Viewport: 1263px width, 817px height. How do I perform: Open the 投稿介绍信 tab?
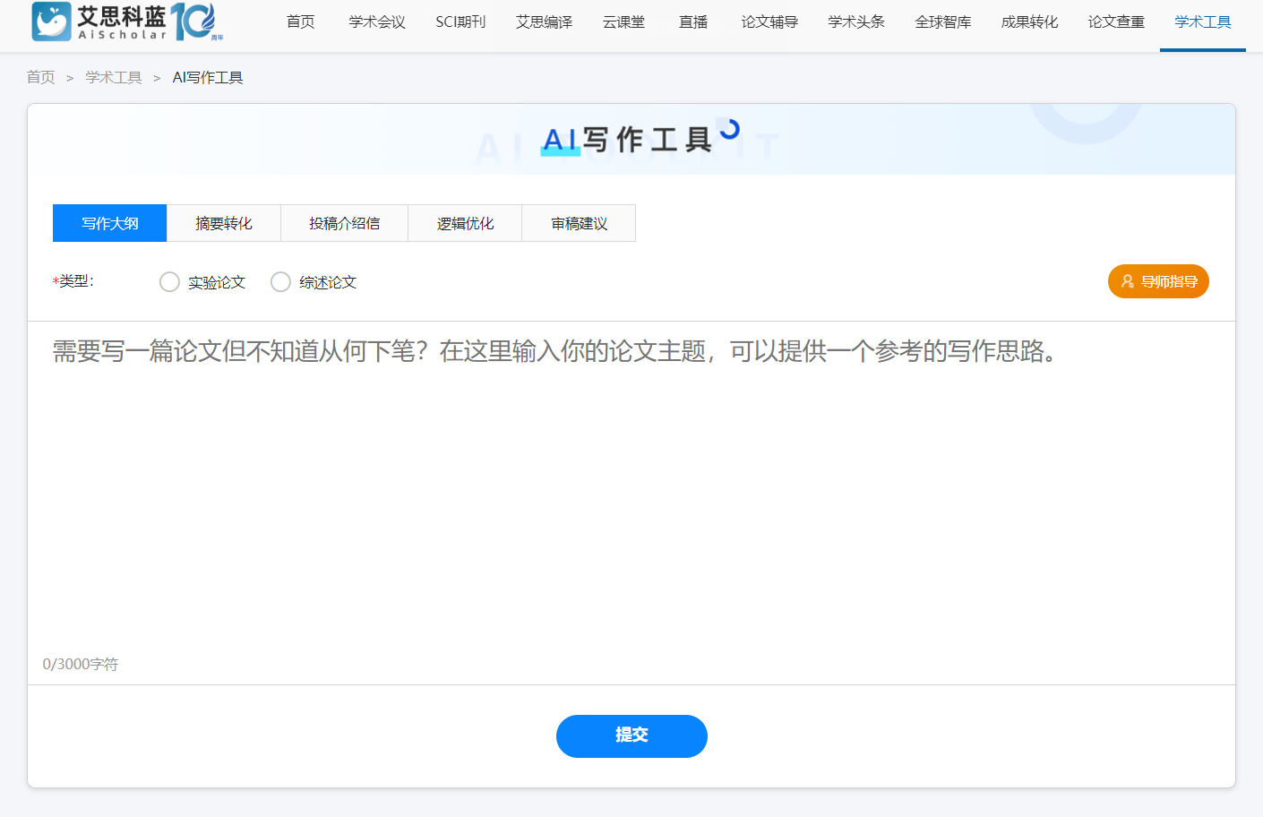pyautogui.click(x=344, y=223)
